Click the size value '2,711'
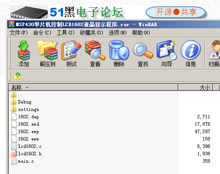Image resolution: width=220 pixels, height=174 pixels. (x=204, y=117)
